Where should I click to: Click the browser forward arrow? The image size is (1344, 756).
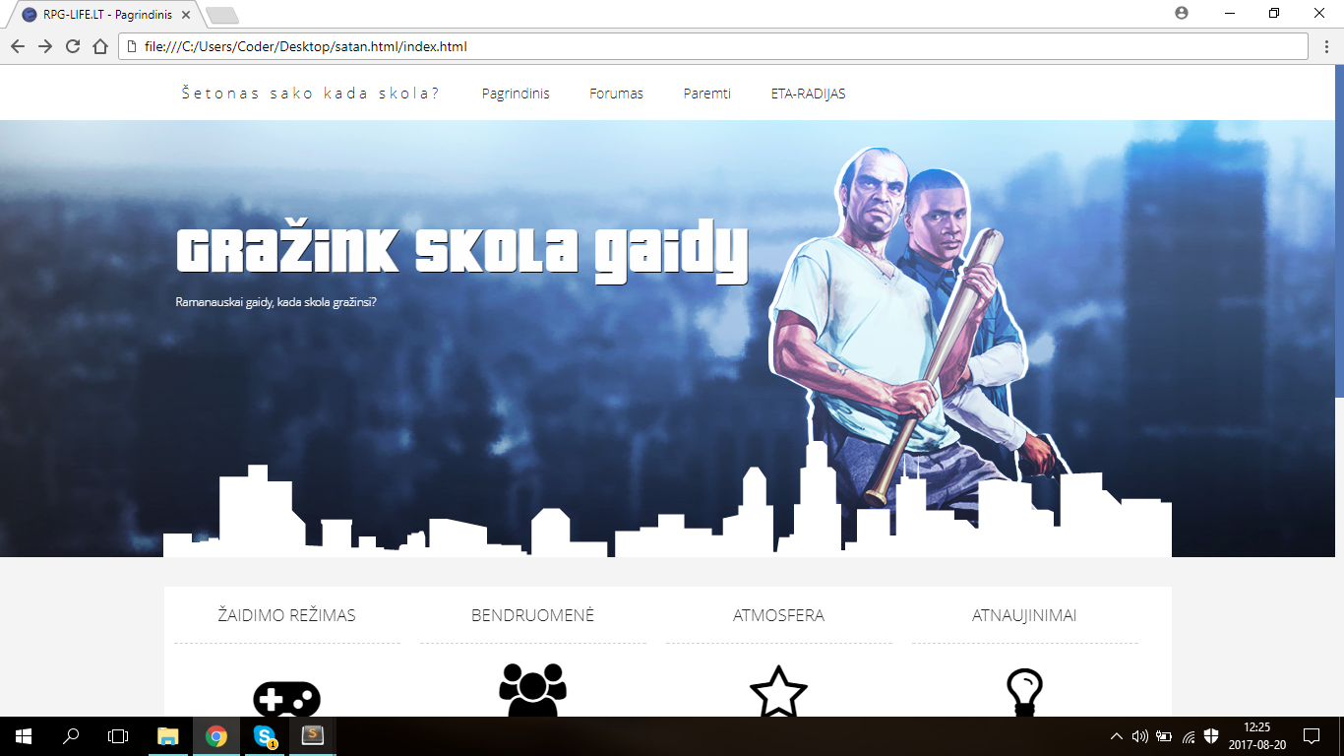pyautogui.click(x=44, y=46)
